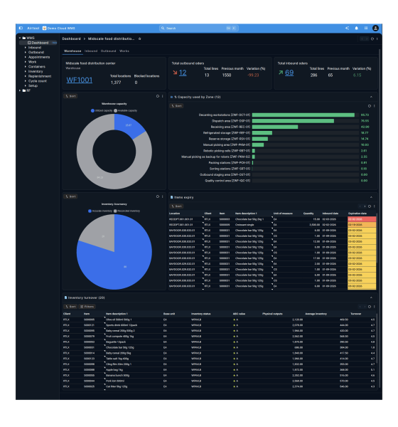Open Capacity used by Zone kebab menu
Image resolution: width=398 pixels, height=427 pixels.
point(374,106)
